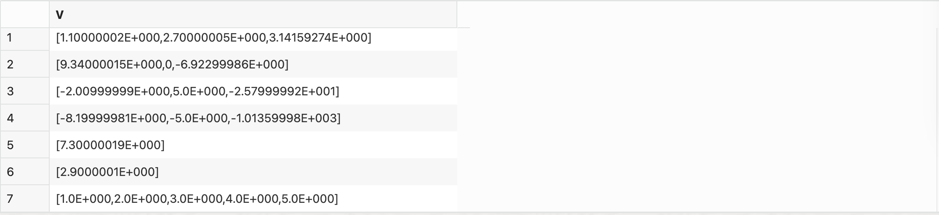Select the empty top-left corner header cell
Viewport: 939px width, 215px height.
25,15
